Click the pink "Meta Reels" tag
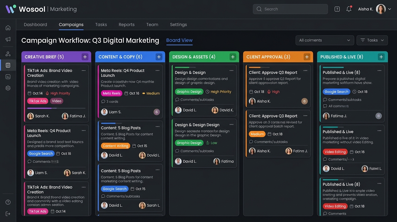This screenshot has width=397, height=222. pyautogui.click(x=112, y=93)
